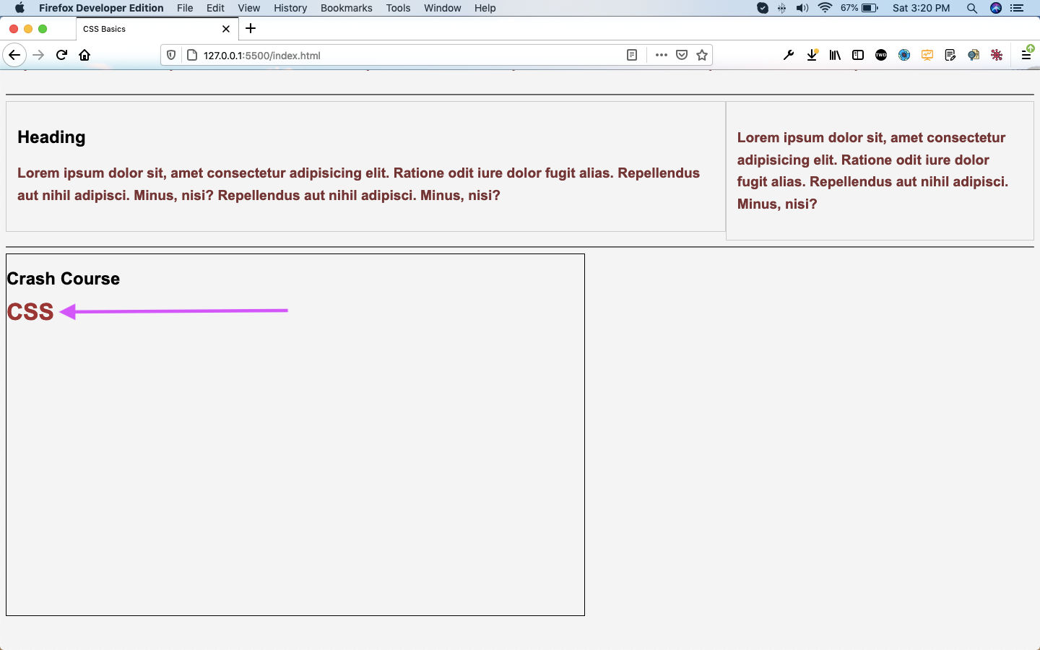Launch Siri from menu bar
Screen dimensions: 1040x650
pos(996,8)
